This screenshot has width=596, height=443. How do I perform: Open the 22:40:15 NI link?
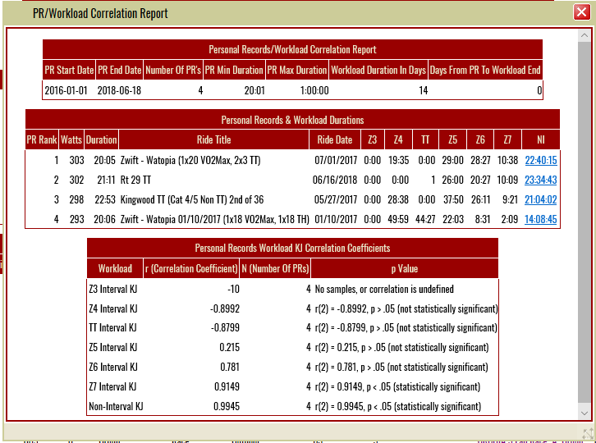pos(540,160)
